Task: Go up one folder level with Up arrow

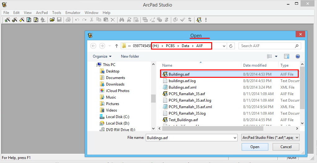Action: (116, 46)
